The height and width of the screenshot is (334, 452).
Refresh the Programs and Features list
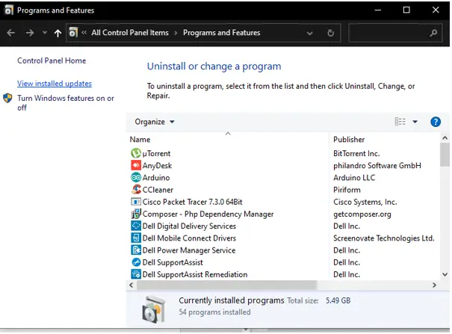click(x=331, y=33)
